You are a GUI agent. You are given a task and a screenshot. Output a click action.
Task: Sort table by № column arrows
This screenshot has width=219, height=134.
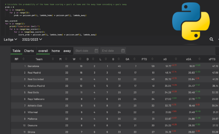pos(24,59)
